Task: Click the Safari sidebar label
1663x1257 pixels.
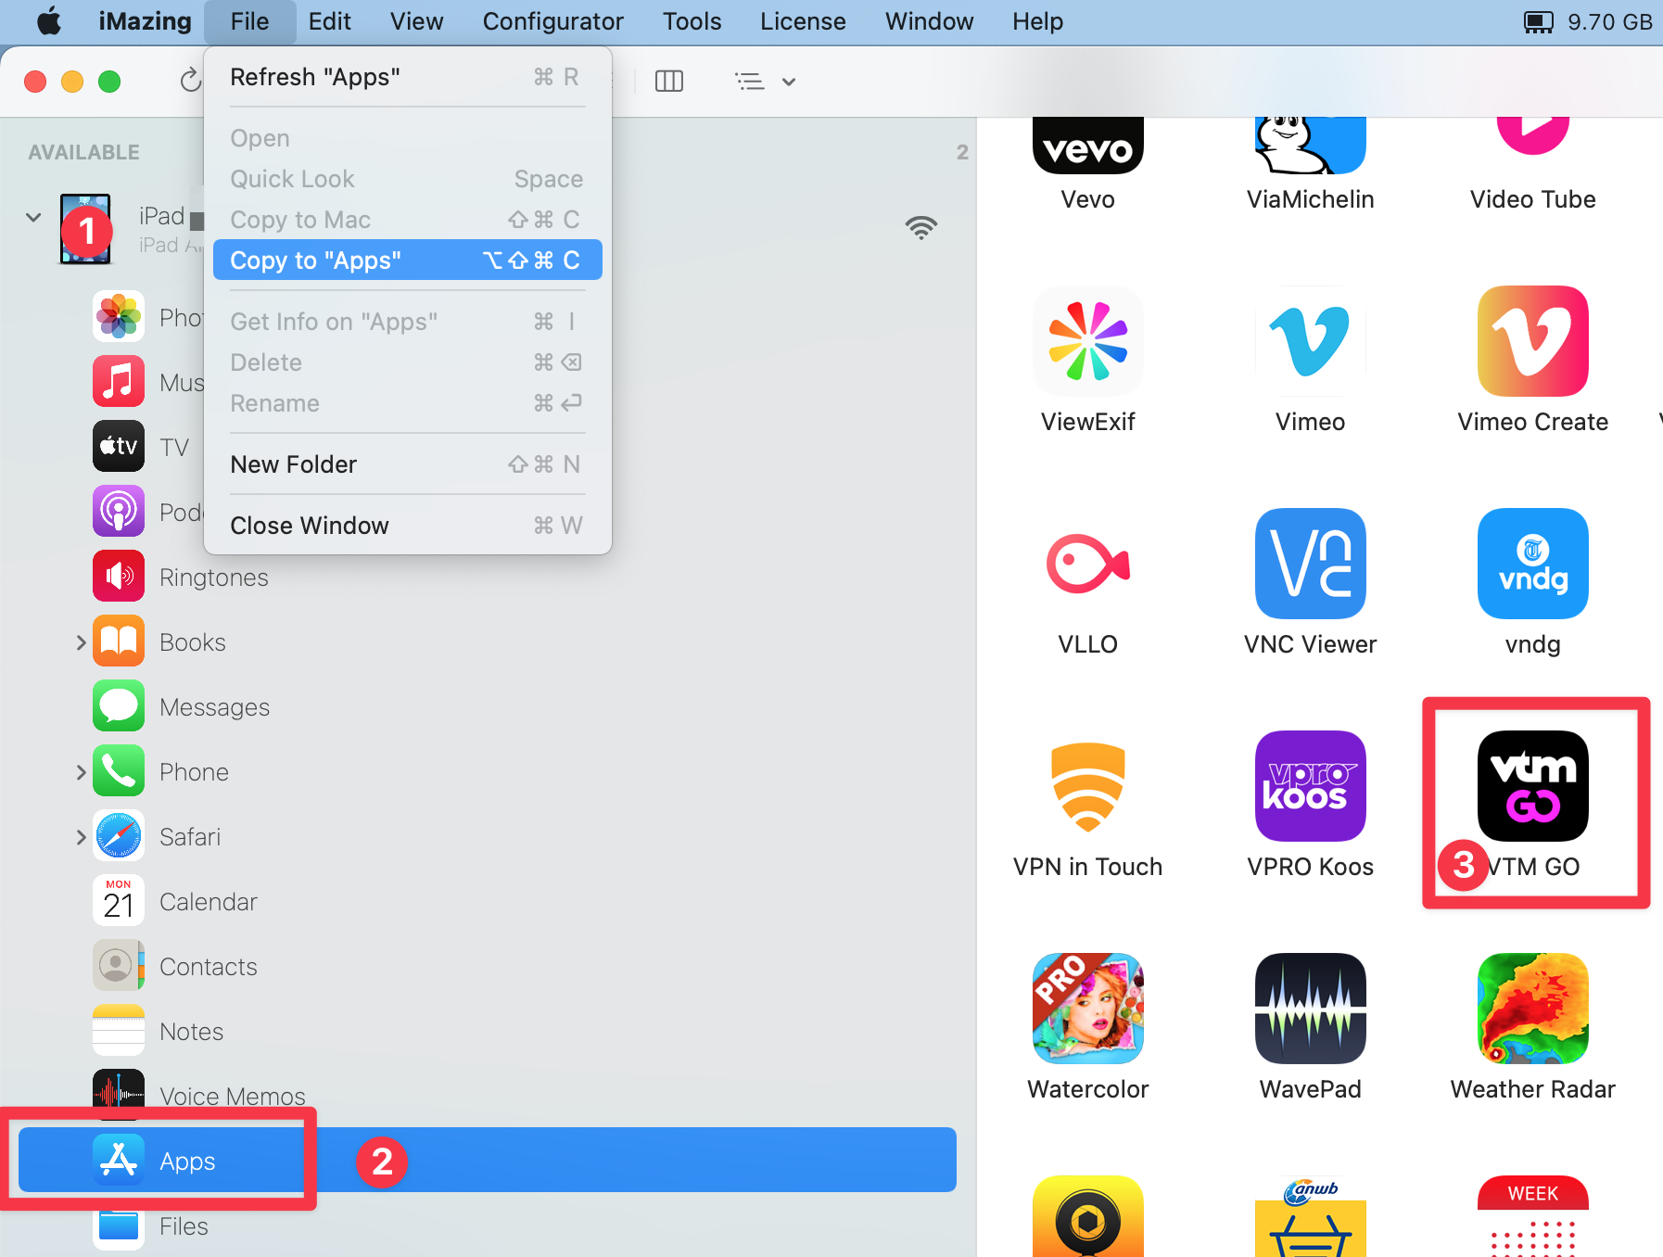Action: click(x=190, y=836)
